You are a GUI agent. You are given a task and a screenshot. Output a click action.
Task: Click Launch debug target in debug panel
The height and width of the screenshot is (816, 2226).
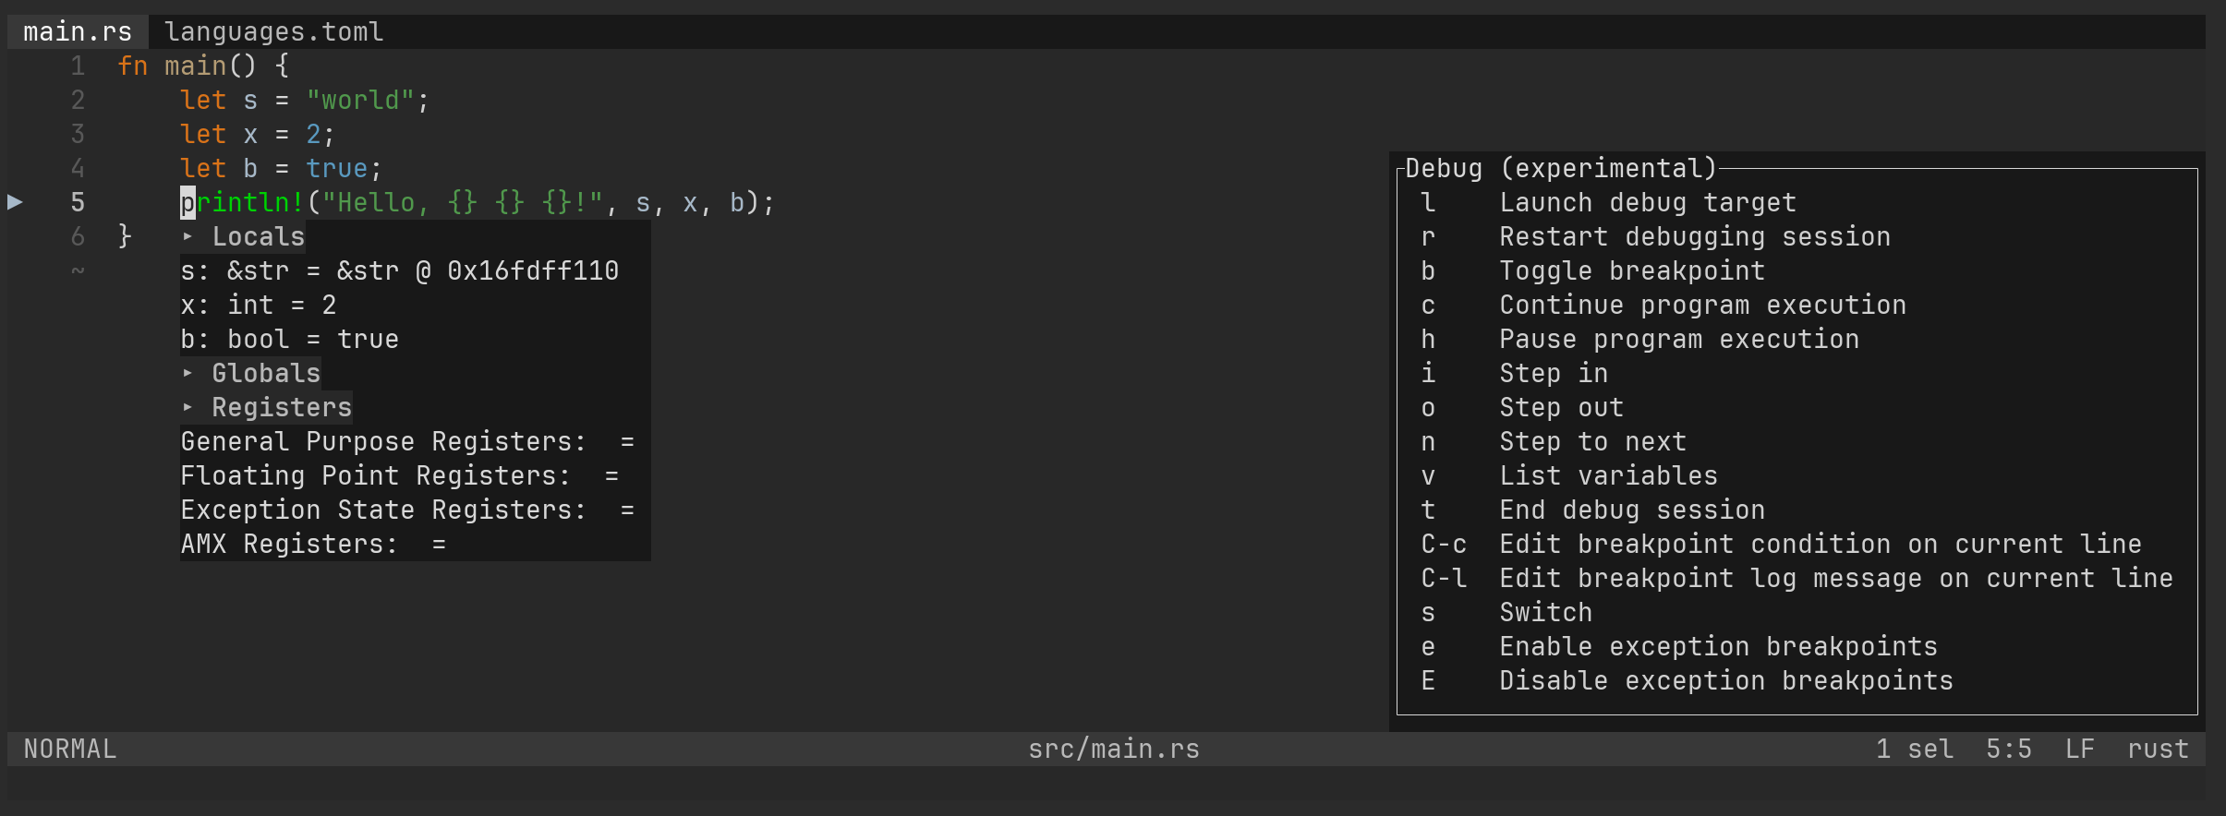1647,202
